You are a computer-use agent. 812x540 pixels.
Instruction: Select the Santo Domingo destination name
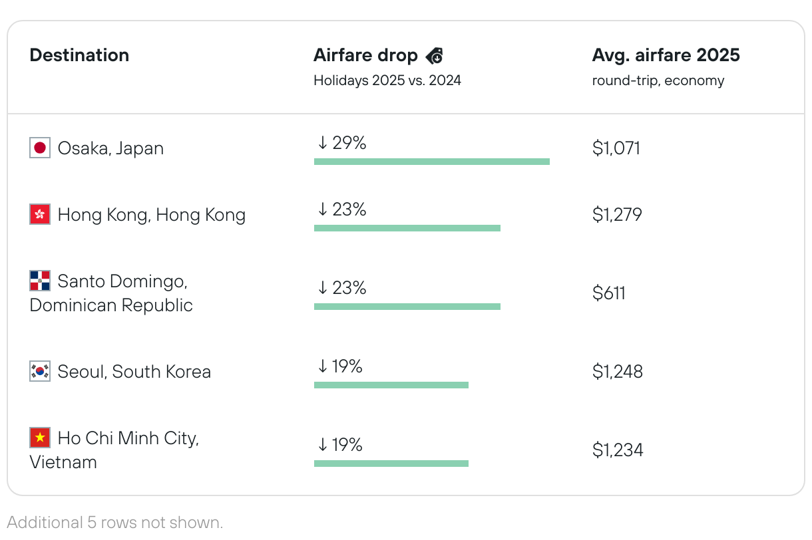click(x=122, y=281)
